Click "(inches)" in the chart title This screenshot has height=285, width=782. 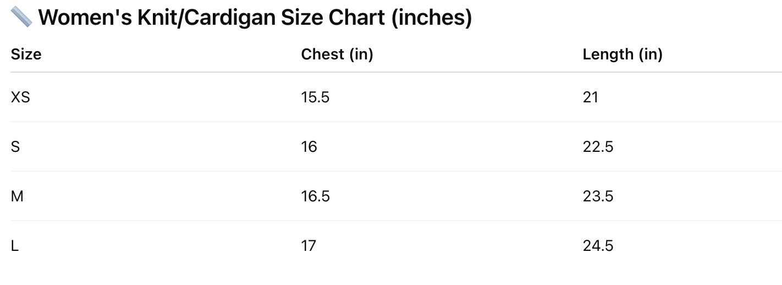point(432,18)
